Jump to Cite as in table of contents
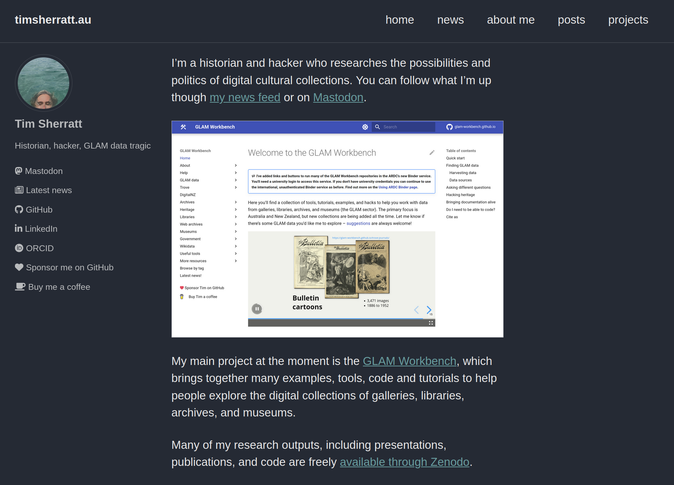The image size is (674, 485). 452,217
